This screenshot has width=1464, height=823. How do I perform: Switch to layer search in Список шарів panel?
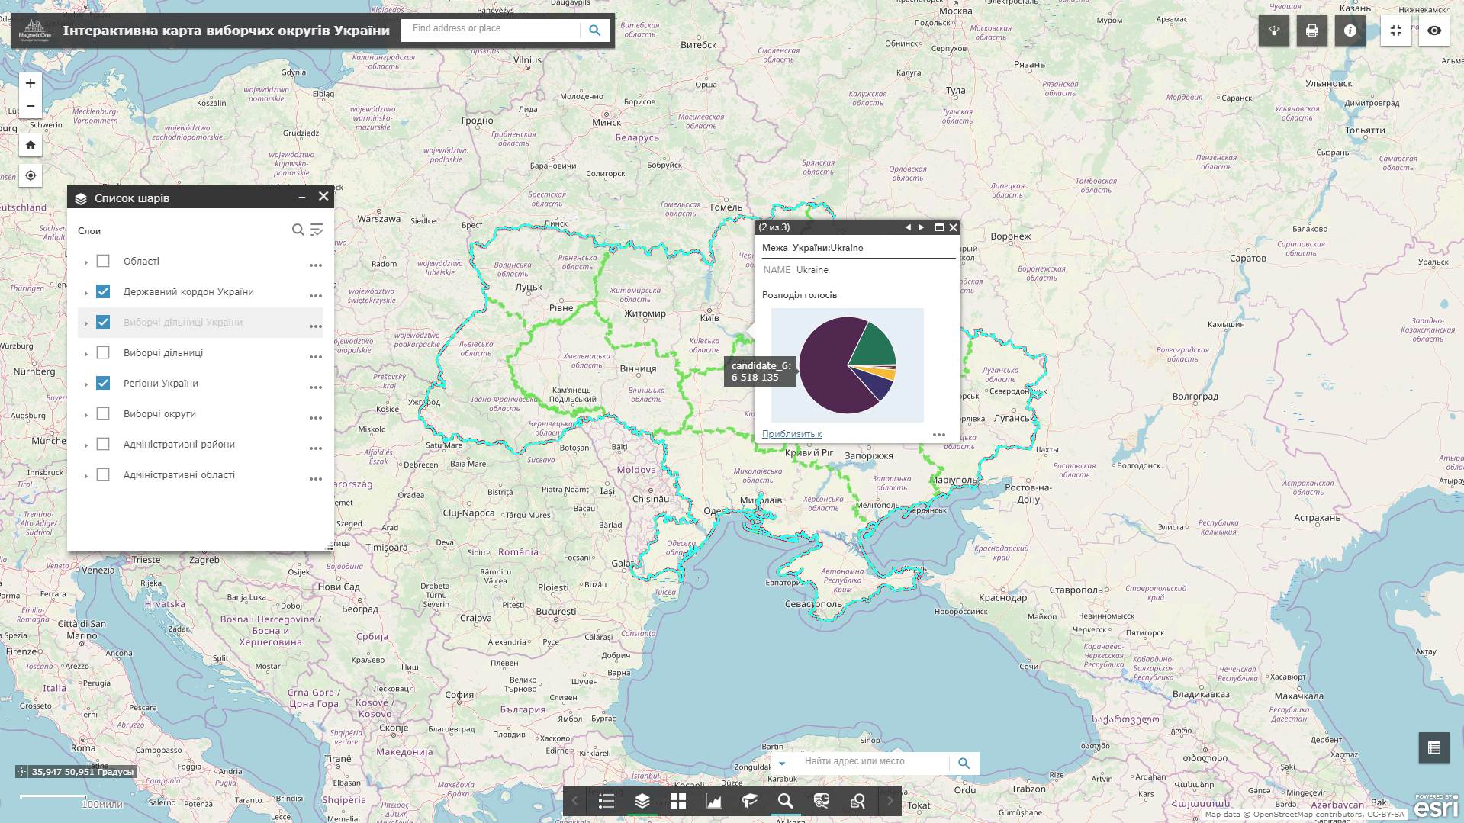(297, 230)
